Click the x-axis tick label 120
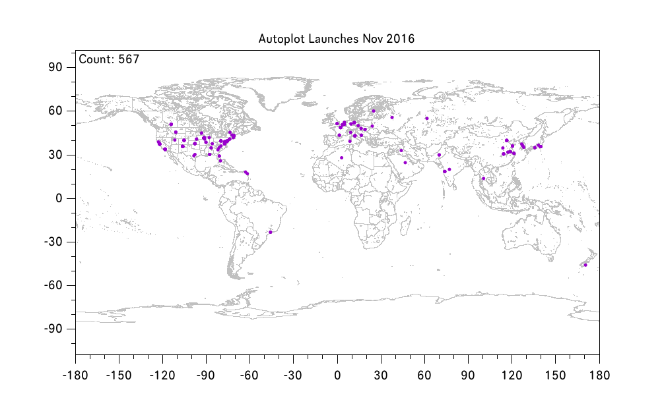The width and height of the screenshot is (662, 417). (x=512, y=375)
